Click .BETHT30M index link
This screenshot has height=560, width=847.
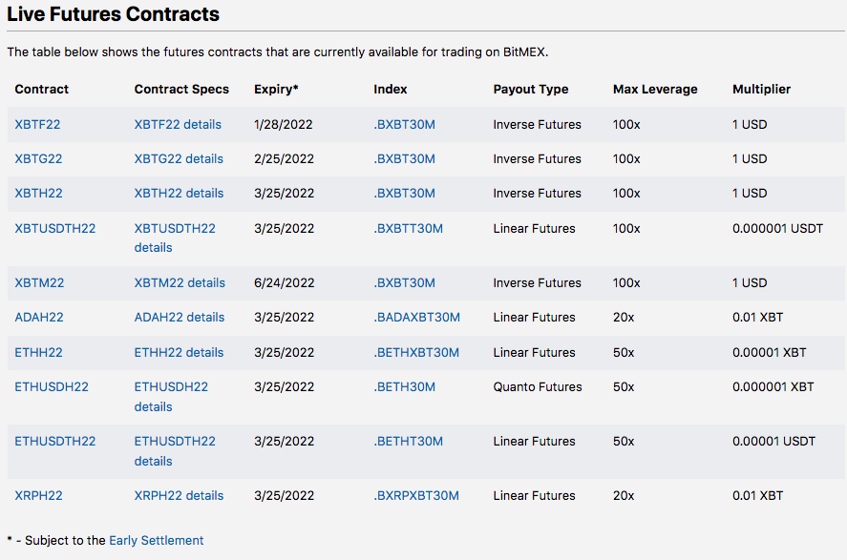click(x=408, y=442)
